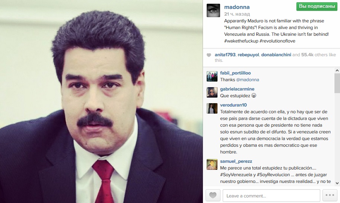Open the madonna username link
The image size is (340, 203).
(x=237, y=7)
